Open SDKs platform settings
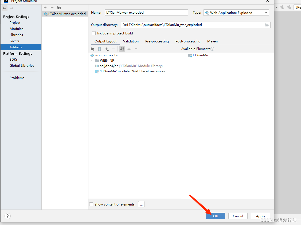Image resolution: width=301 pixels, height=225 pixels. pos(14,60)
